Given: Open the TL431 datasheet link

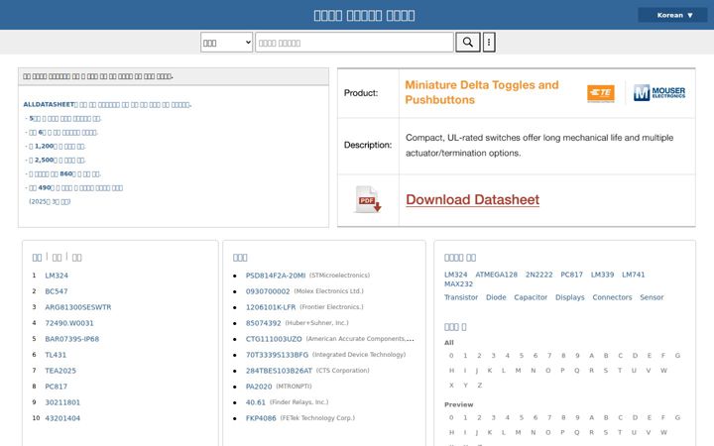Looking at the screenshot, I should 56,355.
